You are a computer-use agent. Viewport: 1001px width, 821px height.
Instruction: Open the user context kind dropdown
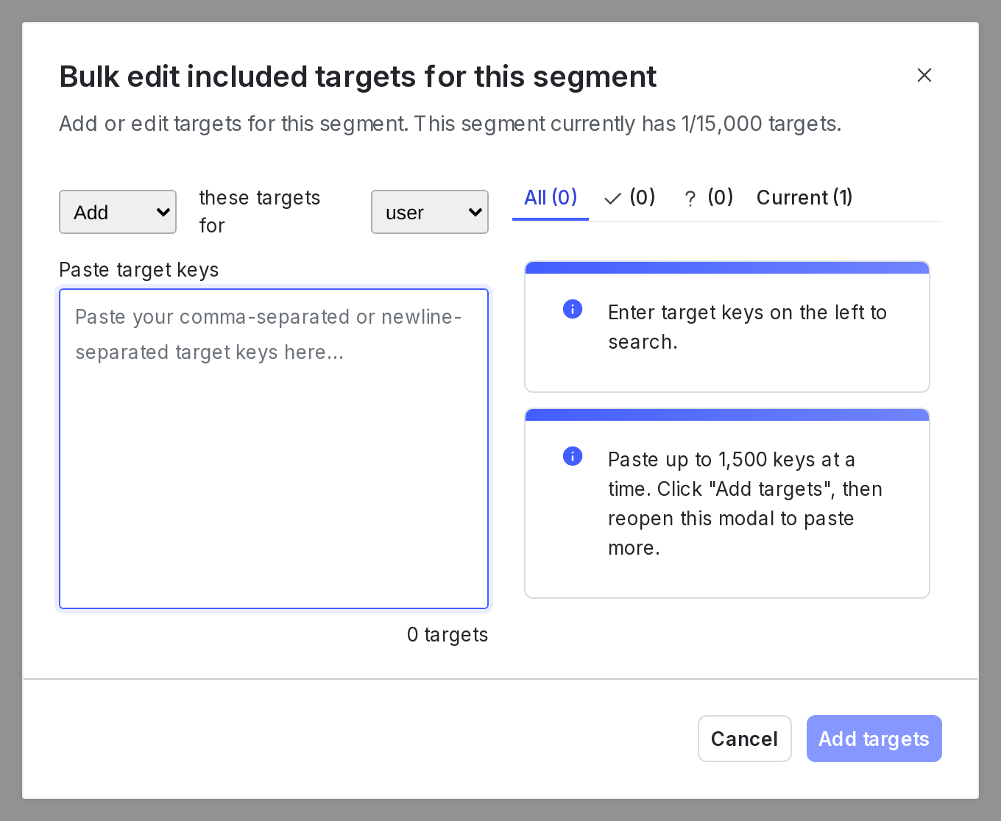430,212
